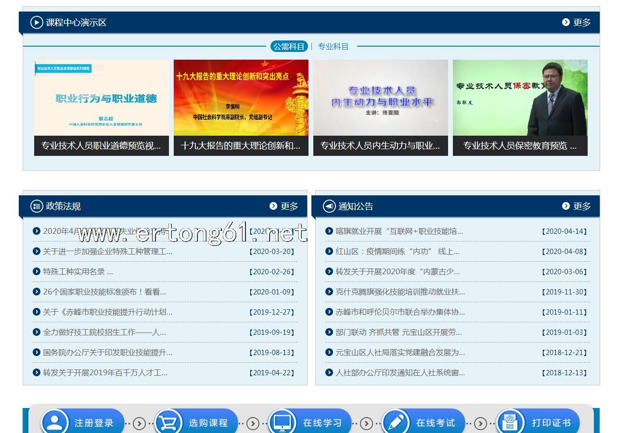Click the megaphone icon beside 通知公告
This screenshot has height=433, width=617.
(x=329, y=206)
